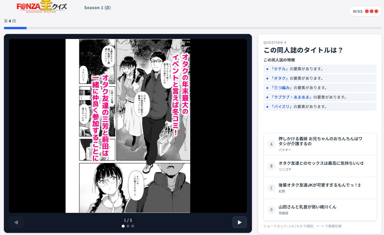The height and width of the screenshot is (235, 384).
Task: Choose answer B badge icon
Action: point(271,166)
